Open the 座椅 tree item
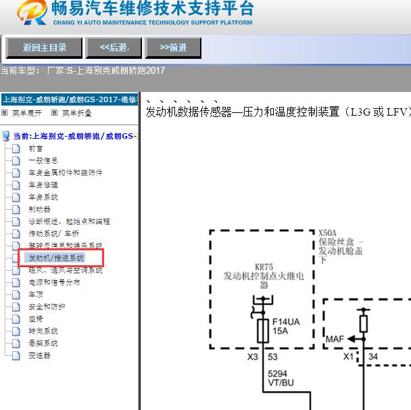 coord(36,319)
